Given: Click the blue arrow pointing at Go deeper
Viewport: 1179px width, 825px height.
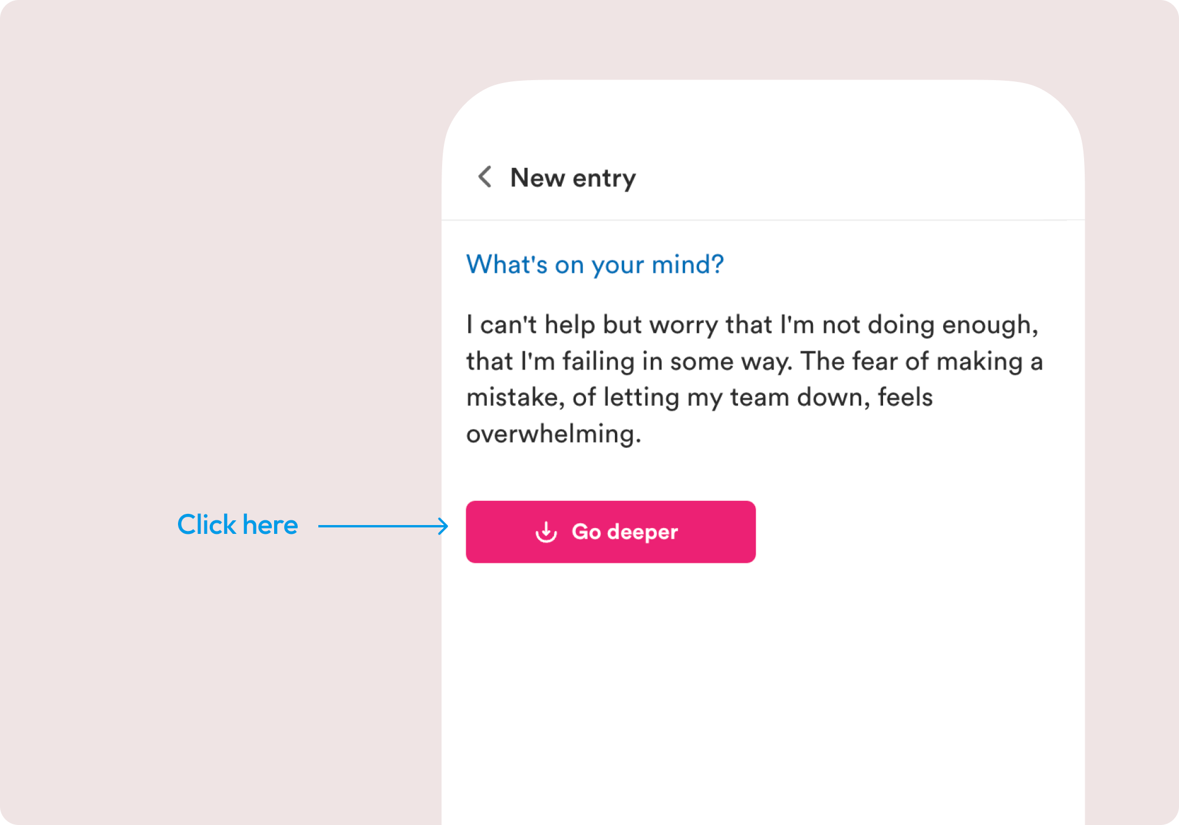Looking at the screenshot, I should pyautogui.click(x=383, y=526).
